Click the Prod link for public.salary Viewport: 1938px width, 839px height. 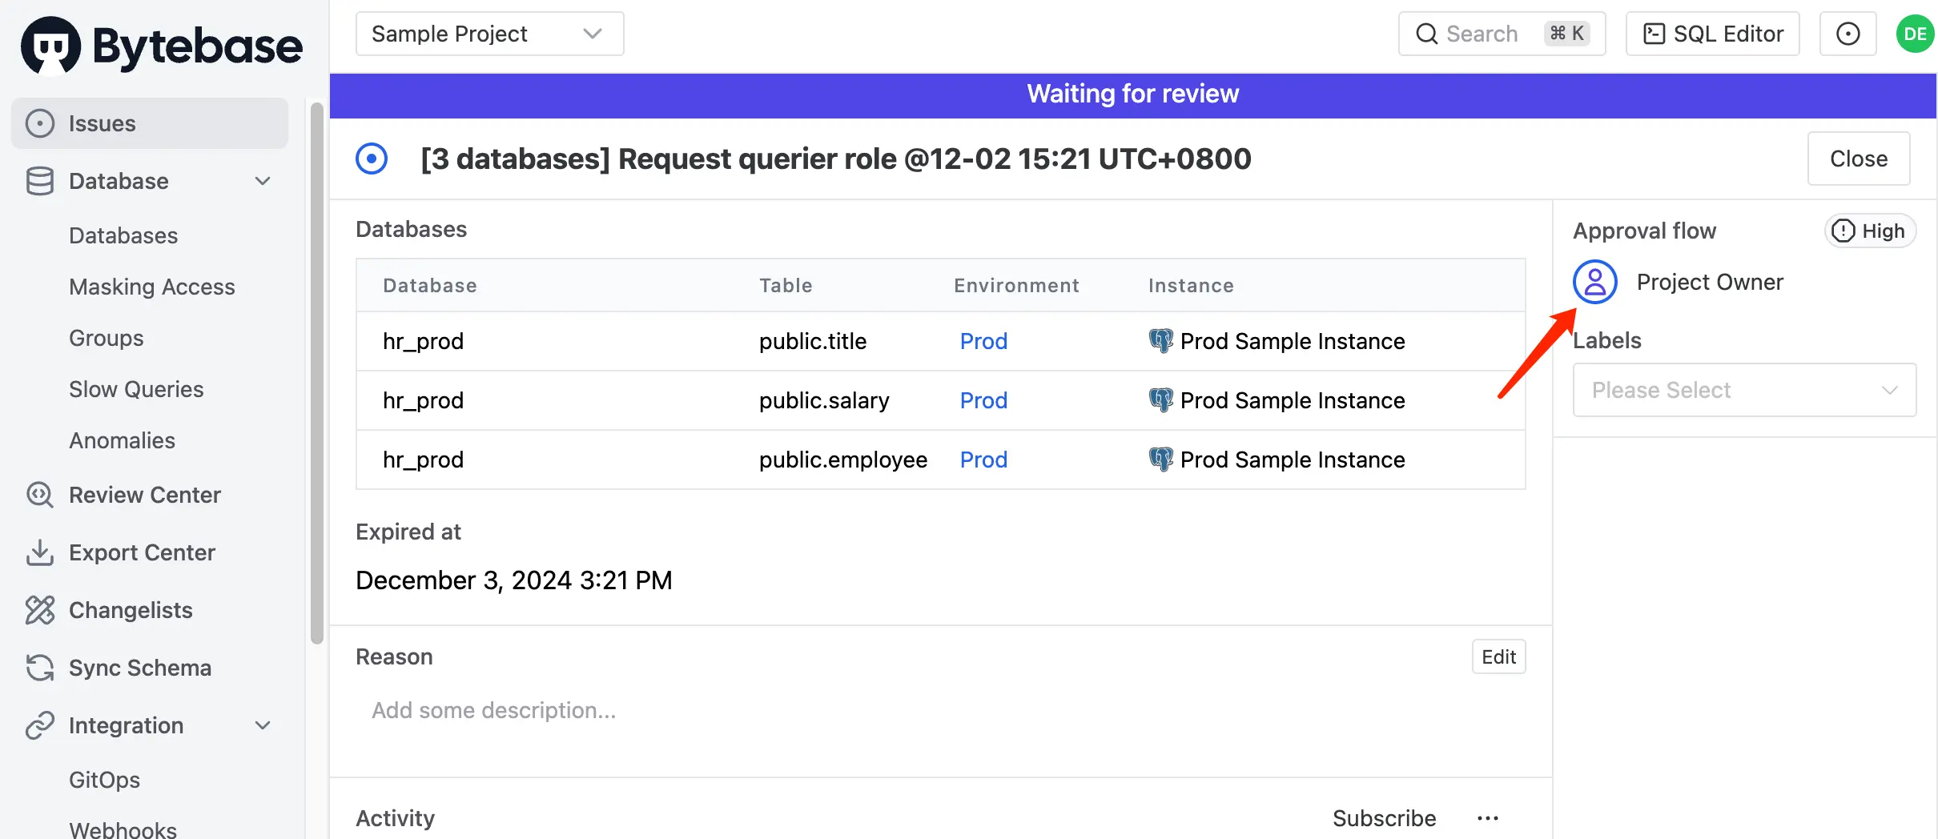(x=983, y=400)
